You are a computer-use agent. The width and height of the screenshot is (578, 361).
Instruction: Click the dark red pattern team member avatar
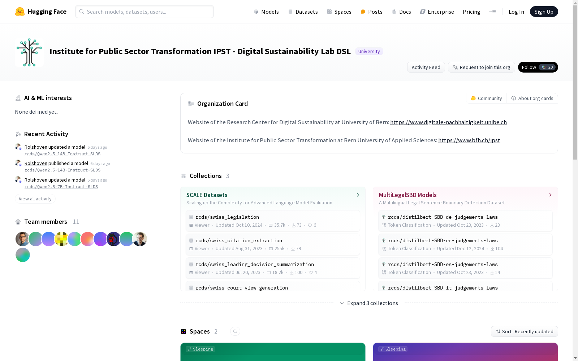[x=114, y=239]
